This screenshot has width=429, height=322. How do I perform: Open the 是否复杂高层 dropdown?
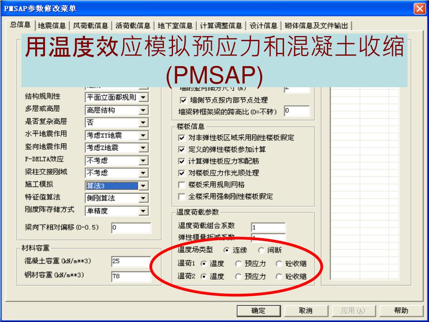click(x=143, y=122)
